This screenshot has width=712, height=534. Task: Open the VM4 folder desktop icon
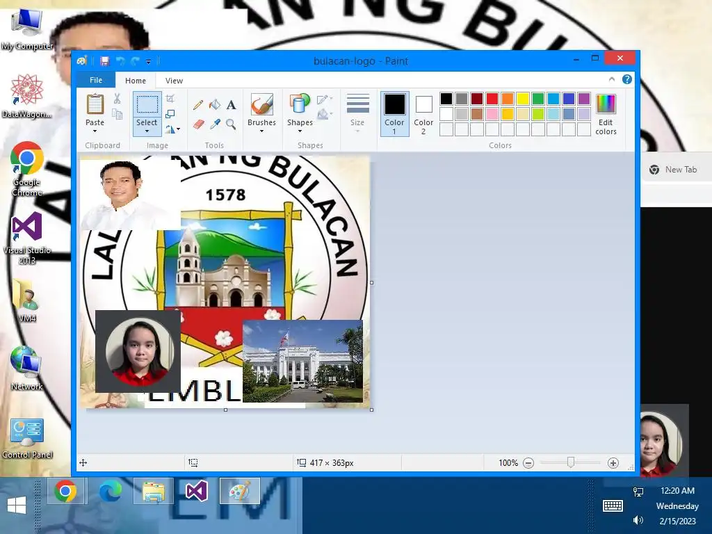27,300
